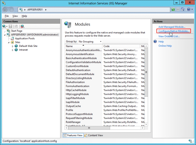Click the Stop icon in address bar
Viewport: 196px width, 145px height.
point(178,9)
